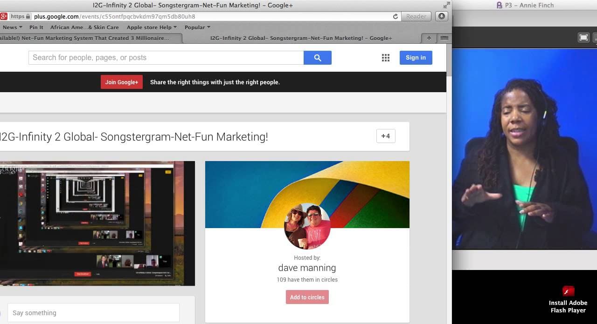Select the I2G-Infinity 2 Global Google+ tab

point(301,38)
